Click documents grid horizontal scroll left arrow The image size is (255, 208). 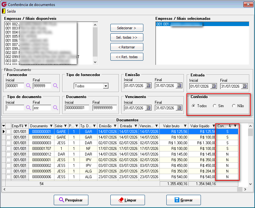(4, 189)
